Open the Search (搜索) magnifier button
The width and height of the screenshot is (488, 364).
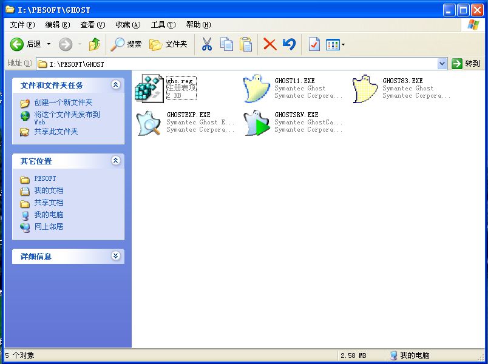126,44
